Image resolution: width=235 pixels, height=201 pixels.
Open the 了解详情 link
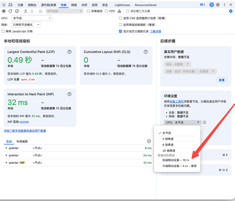155,31
